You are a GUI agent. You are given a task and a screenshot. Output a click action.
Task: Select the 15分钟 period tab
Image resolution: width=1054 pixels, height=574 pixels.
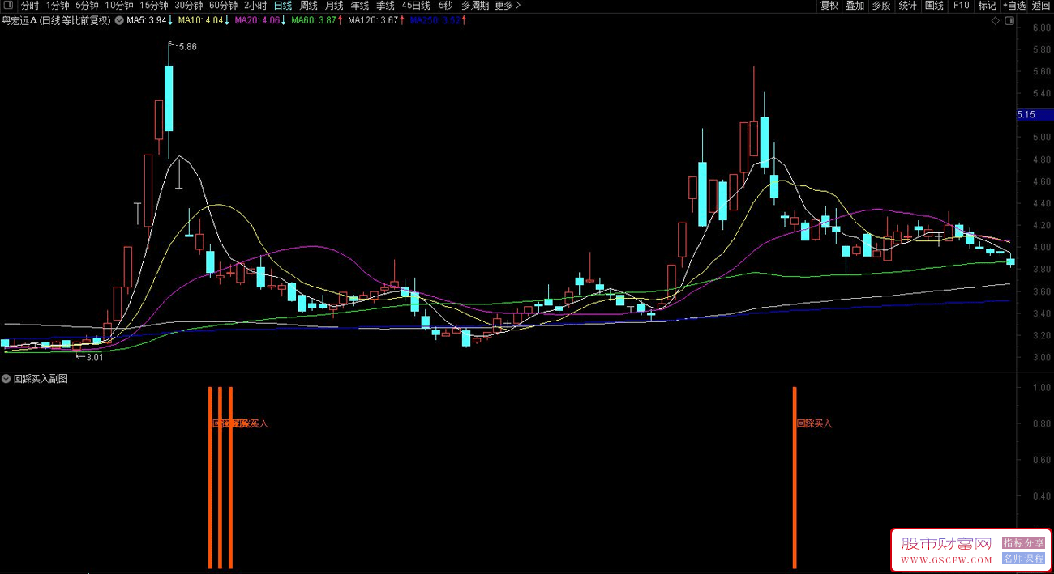click(x=154, y=5)
